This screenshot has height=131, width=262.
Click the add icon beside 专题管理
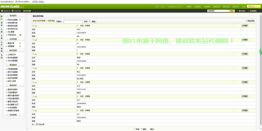click(20, 46)
